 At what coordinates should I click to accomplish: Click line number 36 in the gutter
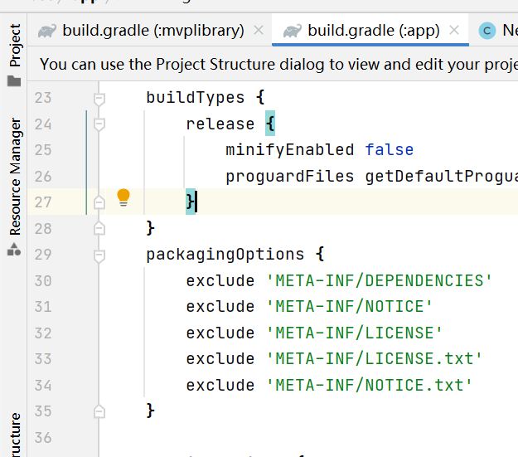click(43, 438)
